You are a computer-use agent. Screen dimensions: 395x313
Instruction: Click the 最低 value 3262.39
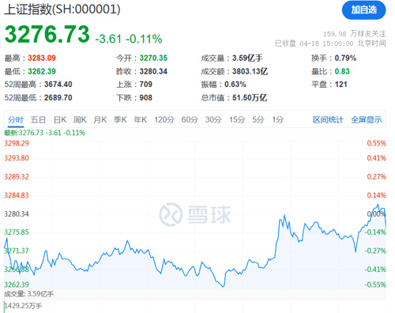coord(42,71)
